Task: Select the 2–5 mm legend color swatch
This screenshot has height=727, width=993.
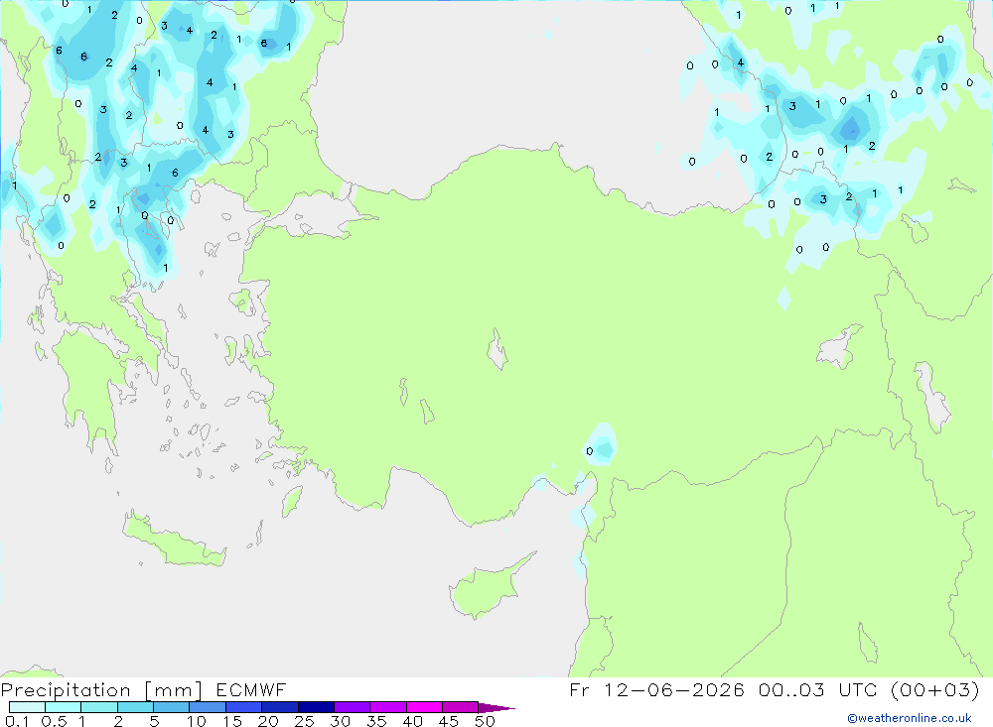Action: [x=135, y=707]
